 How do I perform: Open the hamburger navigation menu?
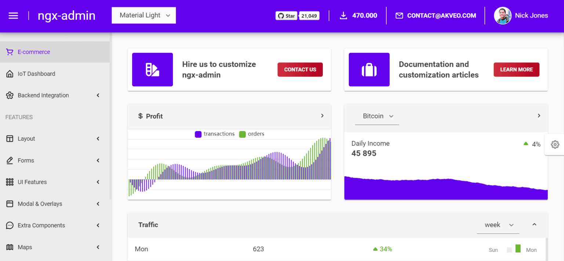[x=13, y=15]
